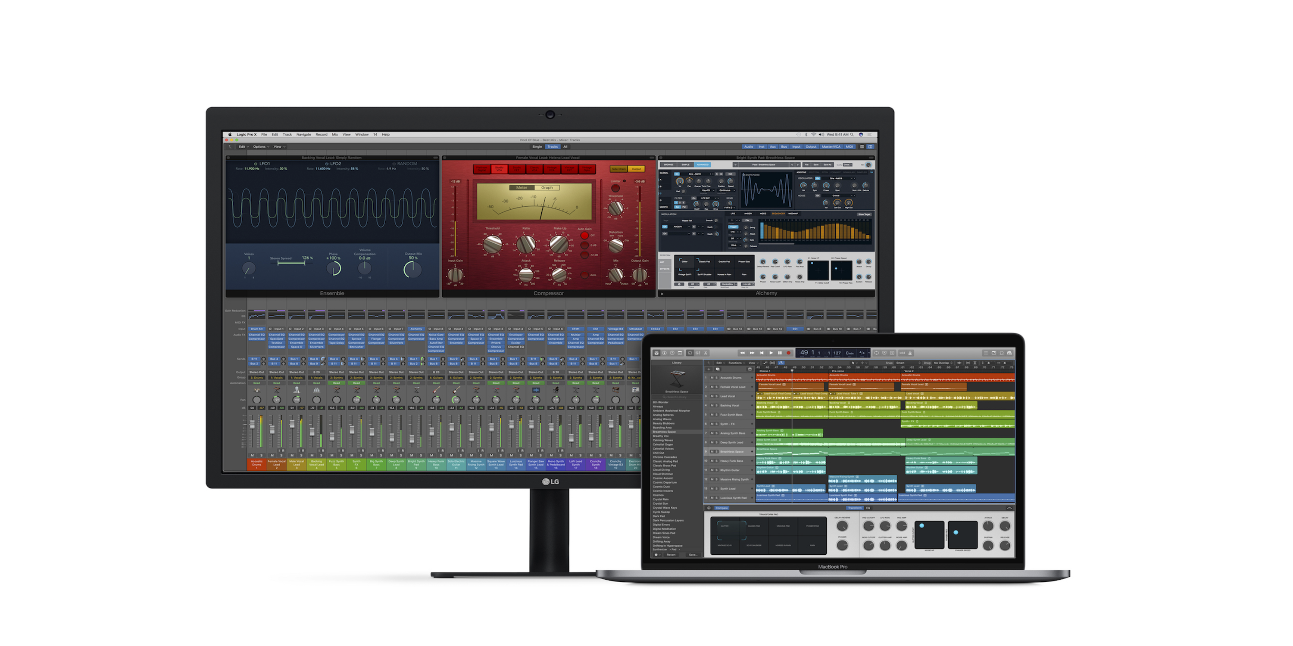Switch to the All tab in the Mixer
Viewport: 1293px width, 646px height.
point(566,147)
